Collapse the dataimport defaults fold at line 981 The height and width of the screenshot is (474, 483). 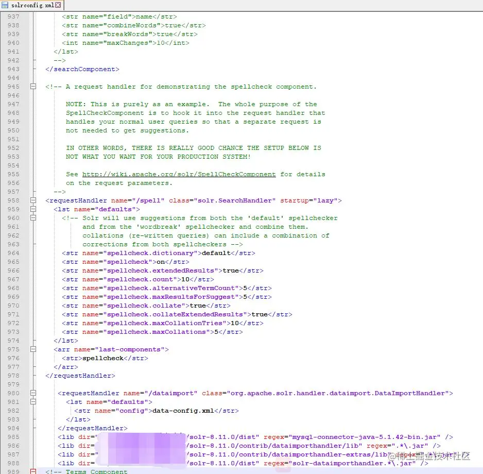33,401
